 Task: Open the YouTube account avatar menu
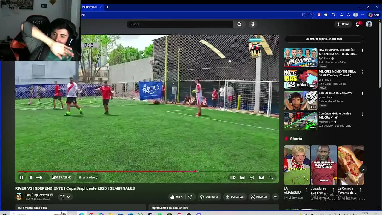[x=369, y=24]
